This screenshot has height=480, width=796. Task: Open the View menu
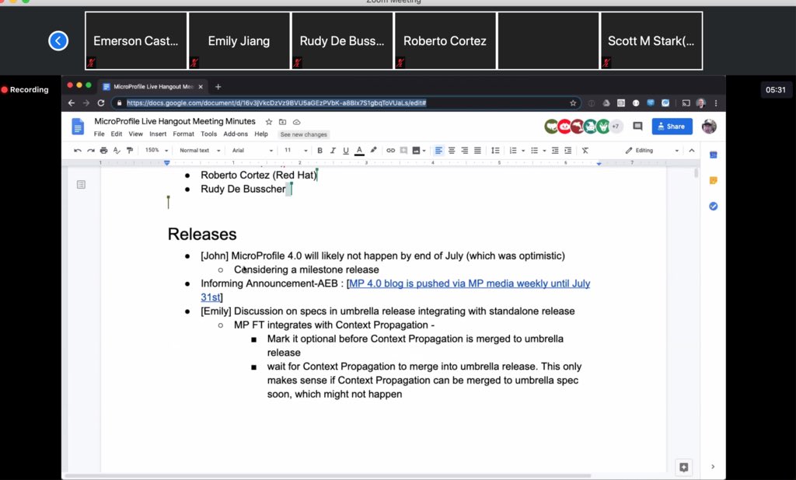[135, 134]
